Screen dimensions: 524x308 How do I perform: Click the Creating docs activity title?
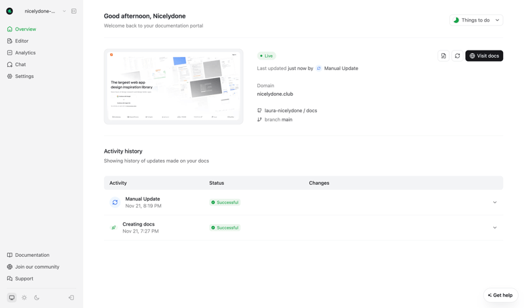click(x=138, y=224)
